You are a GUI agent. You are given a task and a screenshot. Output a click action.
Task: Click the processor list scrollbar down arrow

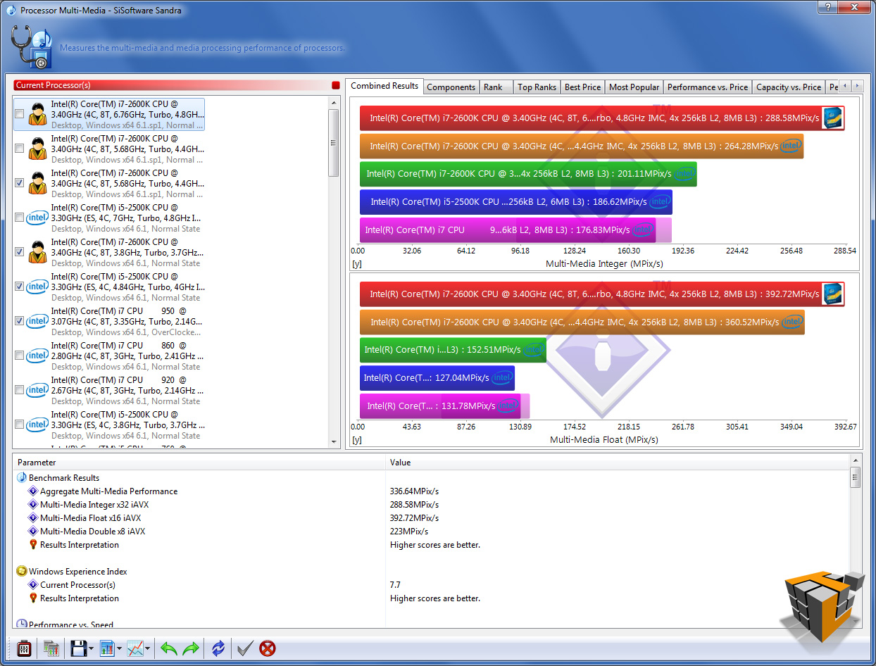(x=334, y=441)
